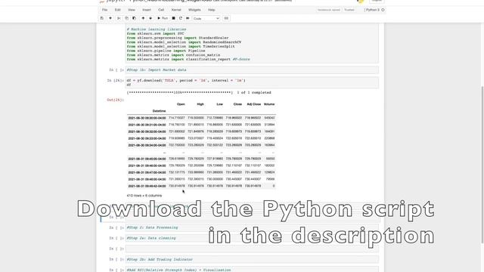This screenshot has width=484, height=272.
Task: Paste cells below with the paste icon
Action: [134, 18]
